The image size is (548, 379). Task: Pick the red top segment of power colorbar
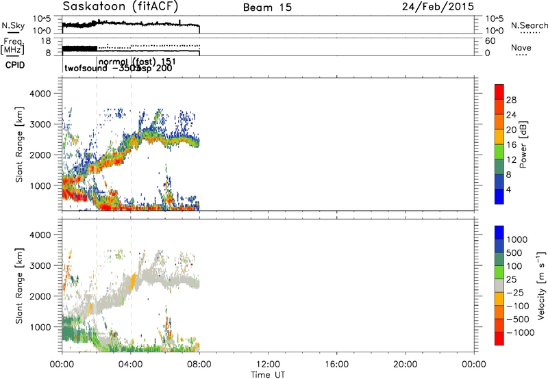(x=499, y=92)
